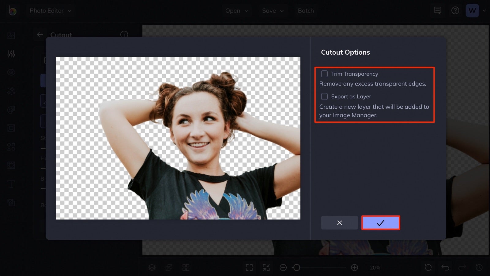Open the Graphics shapes panel
This screenshot has width=490, height=276.
click(x=11, y=147)
